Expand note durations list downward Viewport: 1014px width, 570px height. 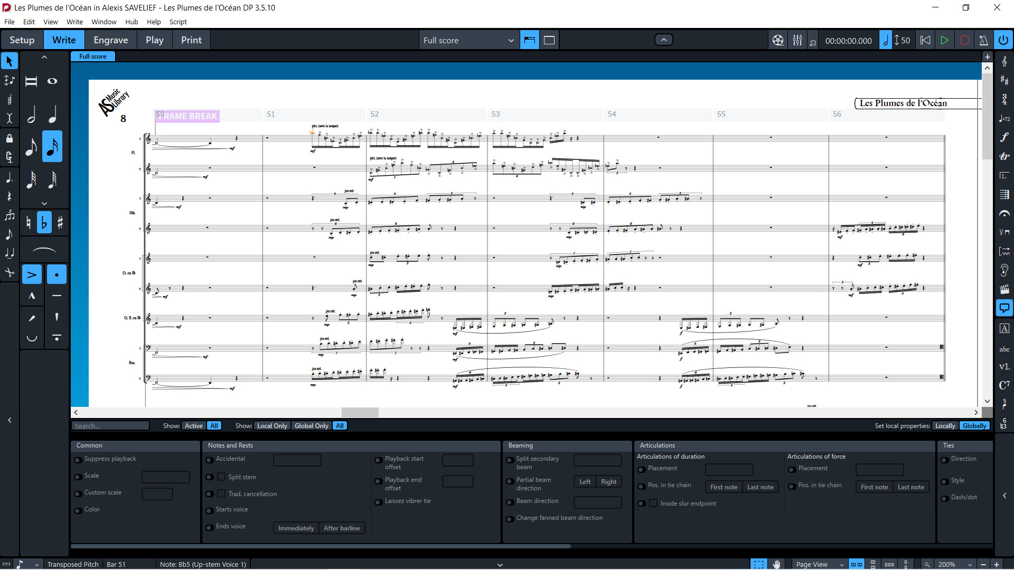(44, 203)
